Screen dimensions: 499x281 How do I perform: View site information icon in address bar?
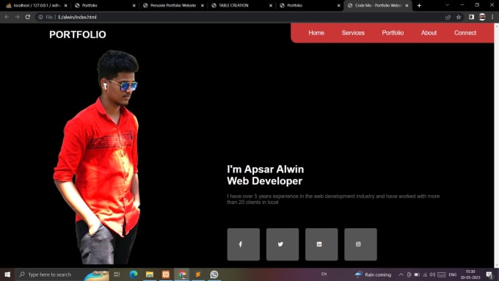point(40,17)
